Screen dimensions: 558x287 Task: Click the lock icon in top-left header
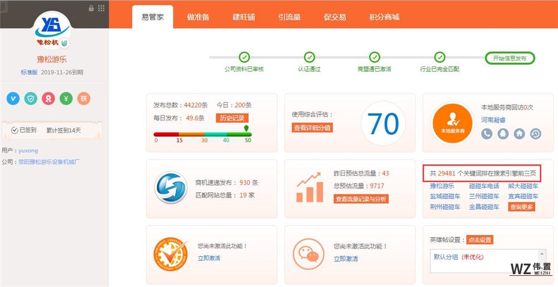click(x=91, y=8)
